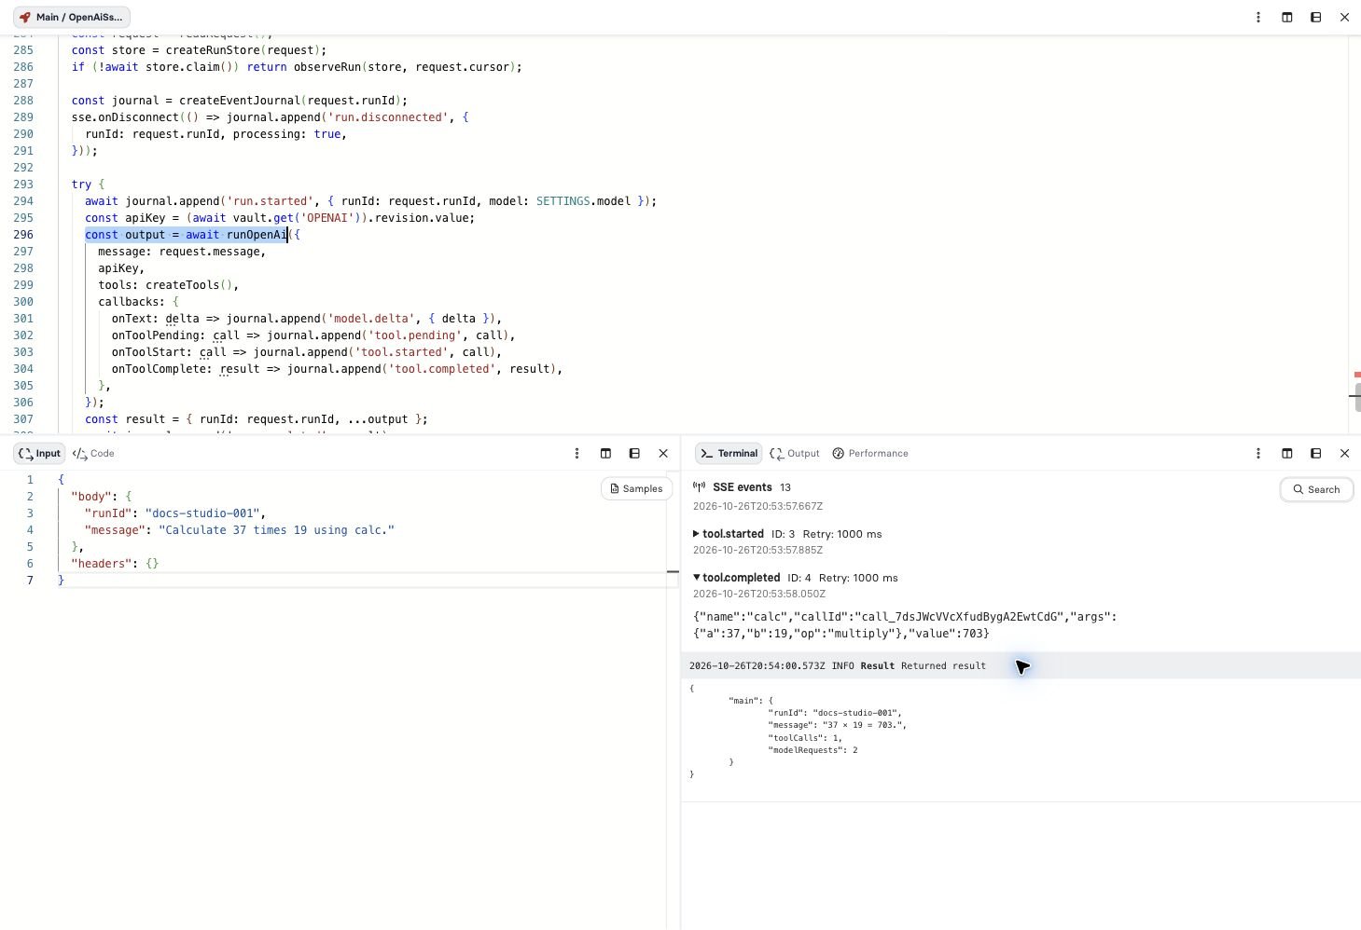1361x930 pixels.
Task: Close the Main / OpenAiSs code editor pane
Action: (1344, 17)
